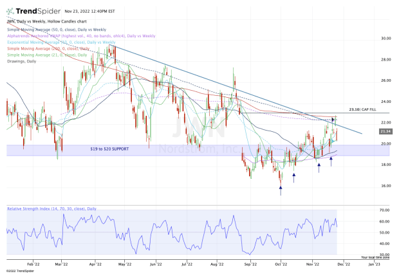This screenshot has width=399, height=274.
Task: Click the 23.10 GAP FILL label
Action: (360, 109)
